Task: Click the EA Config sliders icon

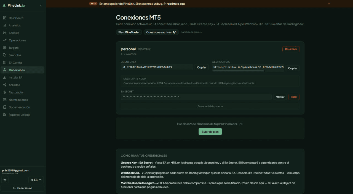Action: (5, 62)
